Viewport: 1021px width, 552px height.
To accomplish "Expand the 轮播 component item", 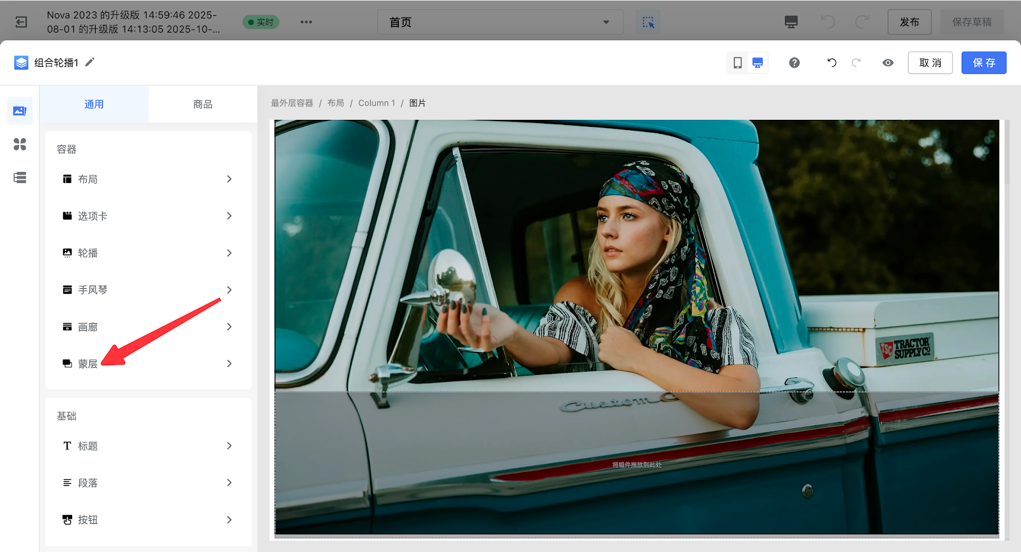I will 147,253.
